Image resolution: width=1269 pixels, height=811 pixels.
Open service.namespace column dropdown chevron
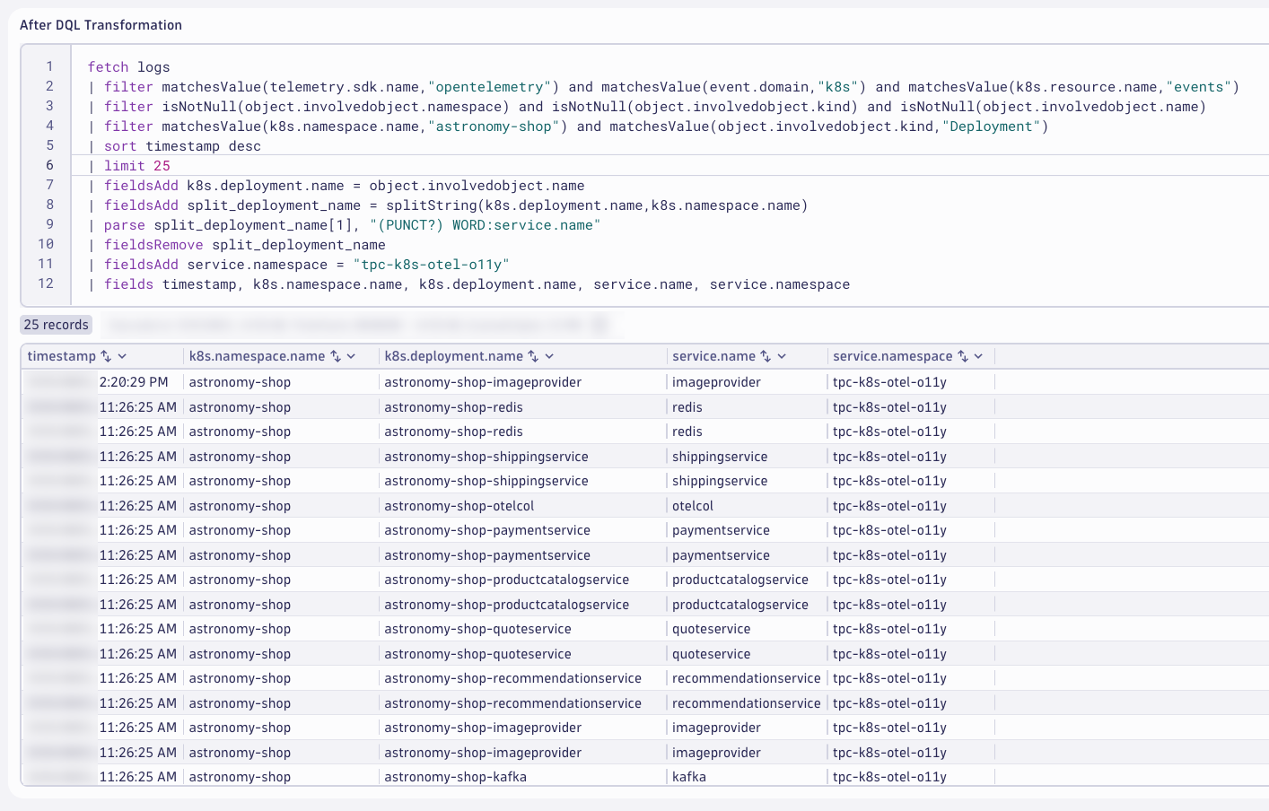(x=979, y=356)
